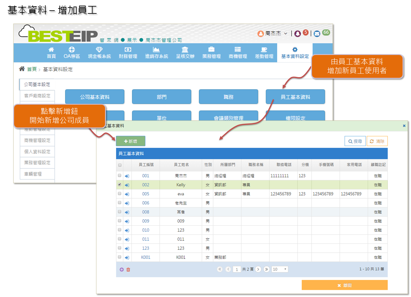Image resolution: width=411 pixels, height=297 pixels.
Task: Tick the checkbox for employee 005 eva
Action: [119, 194]
